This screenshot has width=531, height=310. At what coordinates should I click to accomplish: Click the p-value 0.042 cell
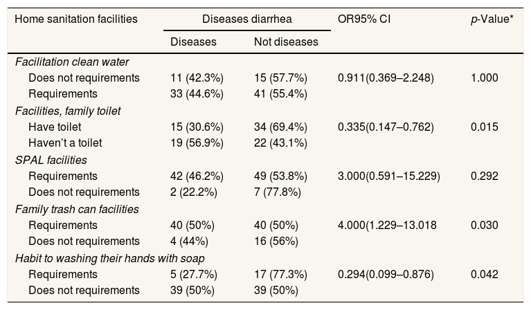click(x=484, y=274)
